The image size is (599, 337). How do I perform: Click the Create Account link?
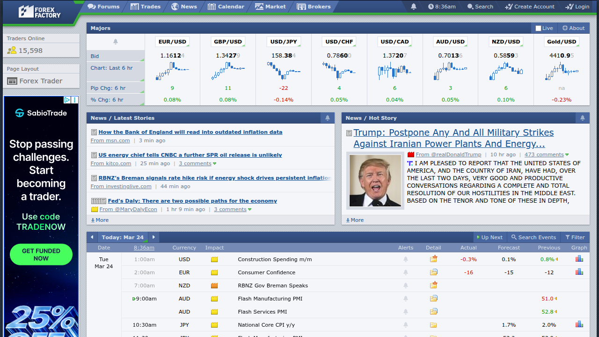point(530,7)
